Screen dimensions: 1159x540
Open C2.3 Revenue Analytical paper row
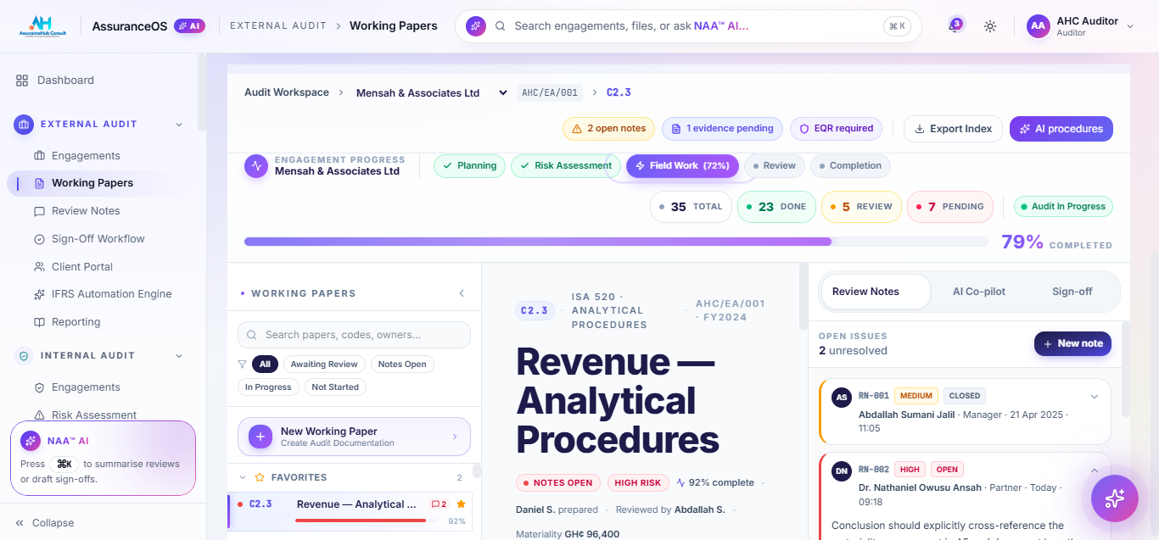[350, 512]
